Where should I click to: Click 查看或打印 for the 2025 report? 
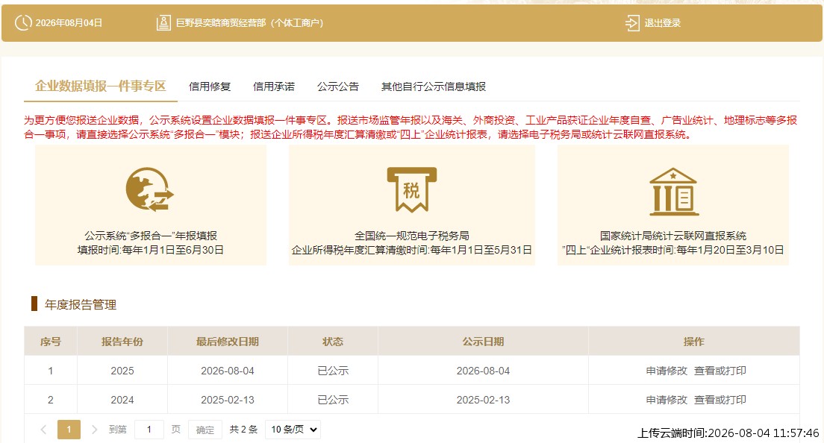720,371
